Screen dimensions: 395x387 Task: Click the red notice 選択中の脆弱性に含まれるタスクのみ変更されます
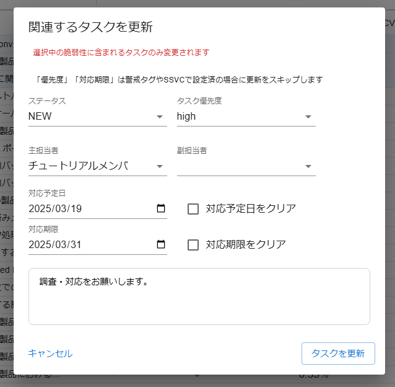(121, 53)
